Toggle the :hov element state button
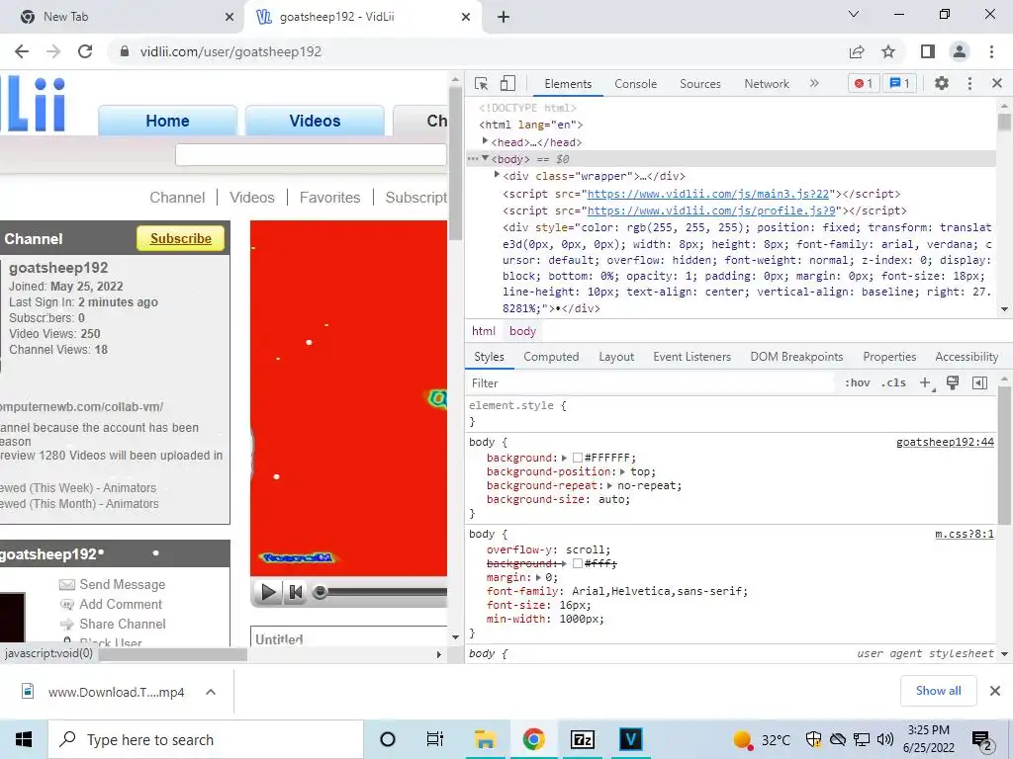This screenshot has height=759, width=1013. coord(858,382)
